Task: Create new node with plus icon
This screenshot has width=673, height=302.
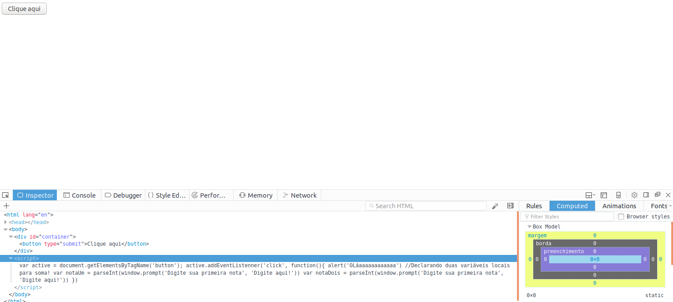Action: (6, 206)
